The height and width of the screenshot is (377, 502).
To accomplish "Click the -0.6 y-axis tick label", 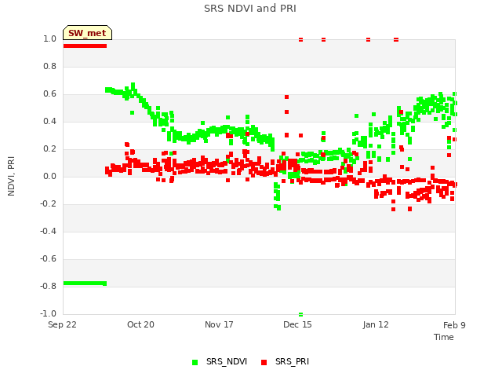I will [x=48, y=258].
